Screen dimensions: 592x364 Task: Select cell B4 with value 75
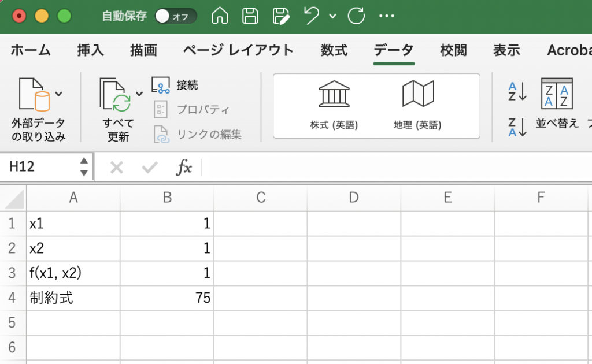167,298
